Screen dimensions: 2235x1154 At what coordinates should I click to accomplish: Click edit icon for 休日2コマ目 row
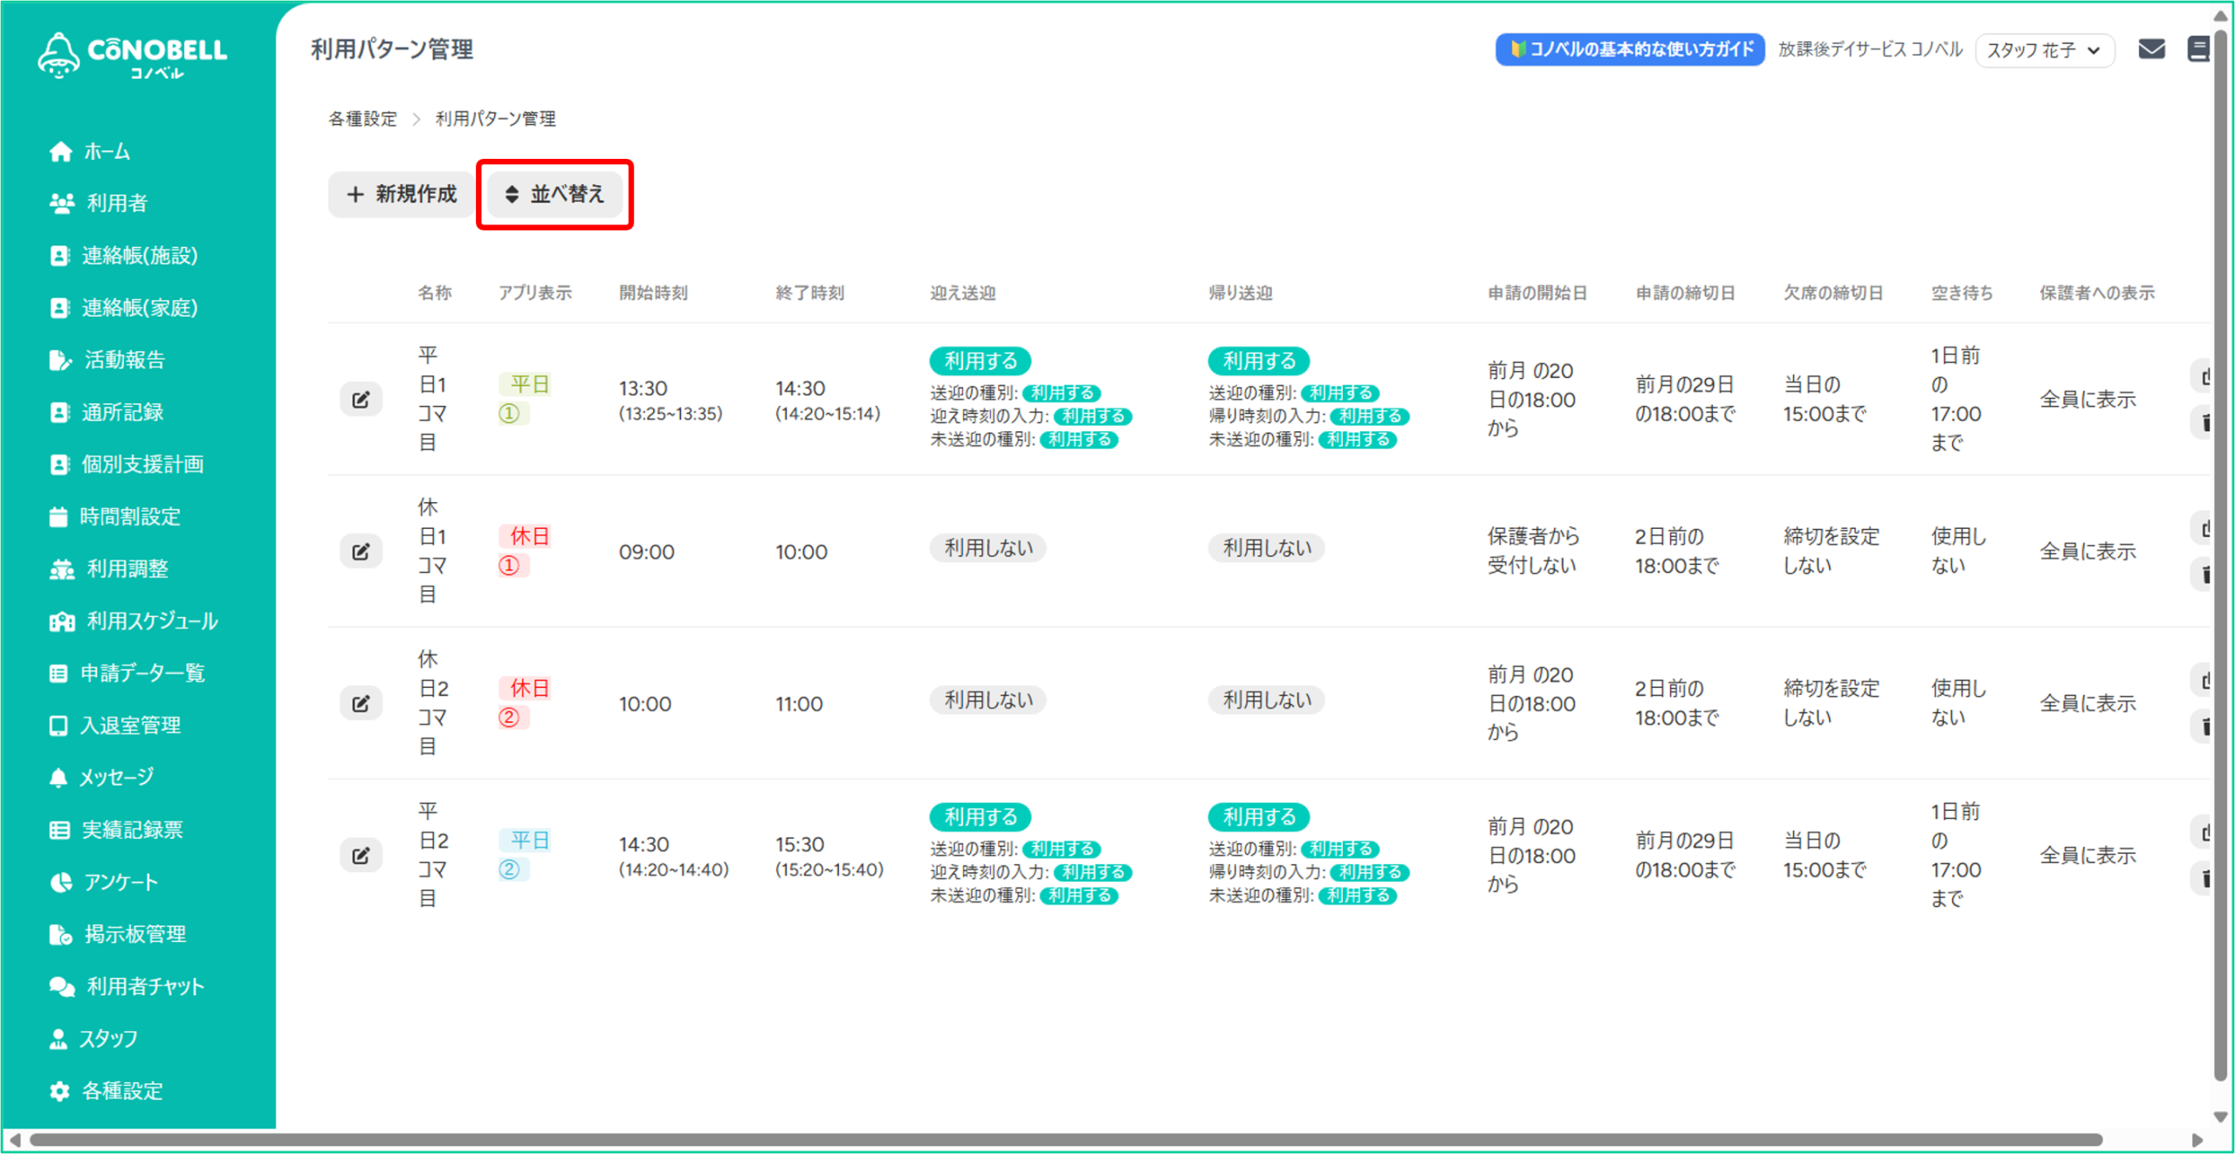361,704
